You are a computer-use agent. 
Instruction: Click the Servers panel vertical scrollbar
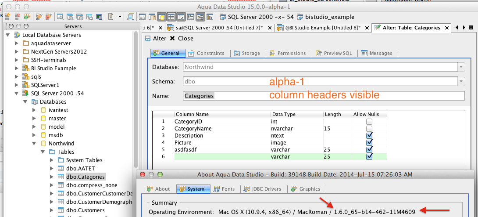[x=136, y=101]
